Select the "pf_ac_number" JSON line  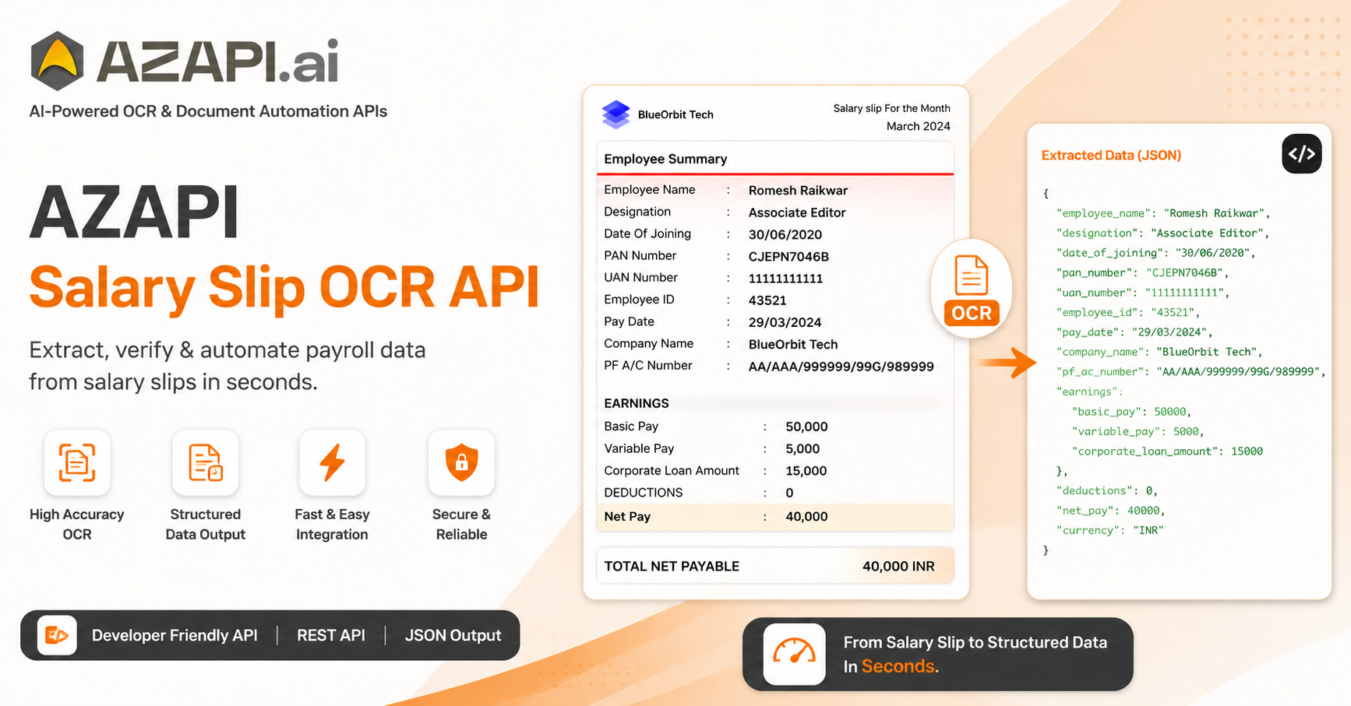[x=1191, y=371]
